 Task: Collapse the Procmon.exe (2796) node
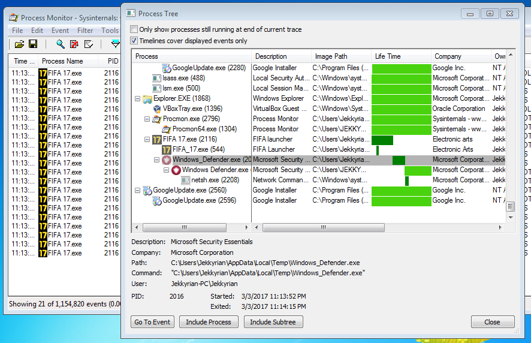pos(147,119)
